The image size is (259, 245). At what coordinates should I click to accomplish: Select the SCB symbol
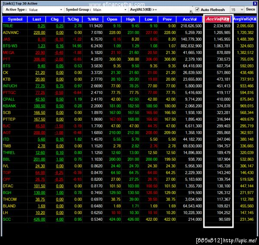[x=6, y=113]
